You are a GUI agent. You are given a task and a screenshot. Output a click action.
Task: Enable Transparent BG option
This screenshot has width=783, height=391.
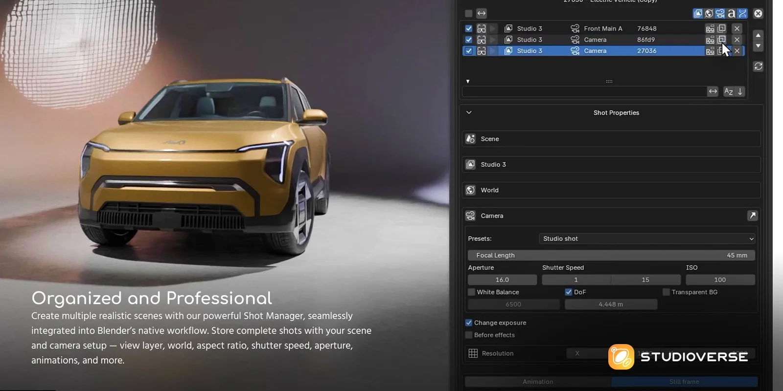pos(666,292)
